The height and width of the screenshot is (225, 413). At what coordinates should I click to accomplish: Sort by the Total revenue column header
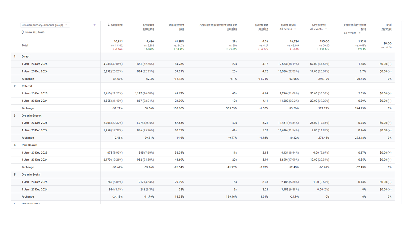[x=386, y=27]
